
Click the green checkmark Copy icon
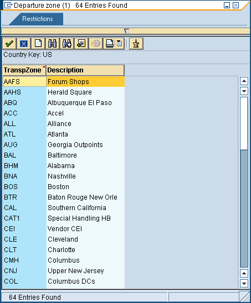[9, 44]
